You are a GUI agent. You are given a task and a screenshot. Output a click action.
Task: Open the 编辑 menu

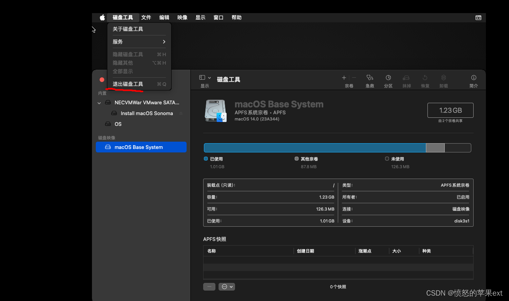coord(164,17)
